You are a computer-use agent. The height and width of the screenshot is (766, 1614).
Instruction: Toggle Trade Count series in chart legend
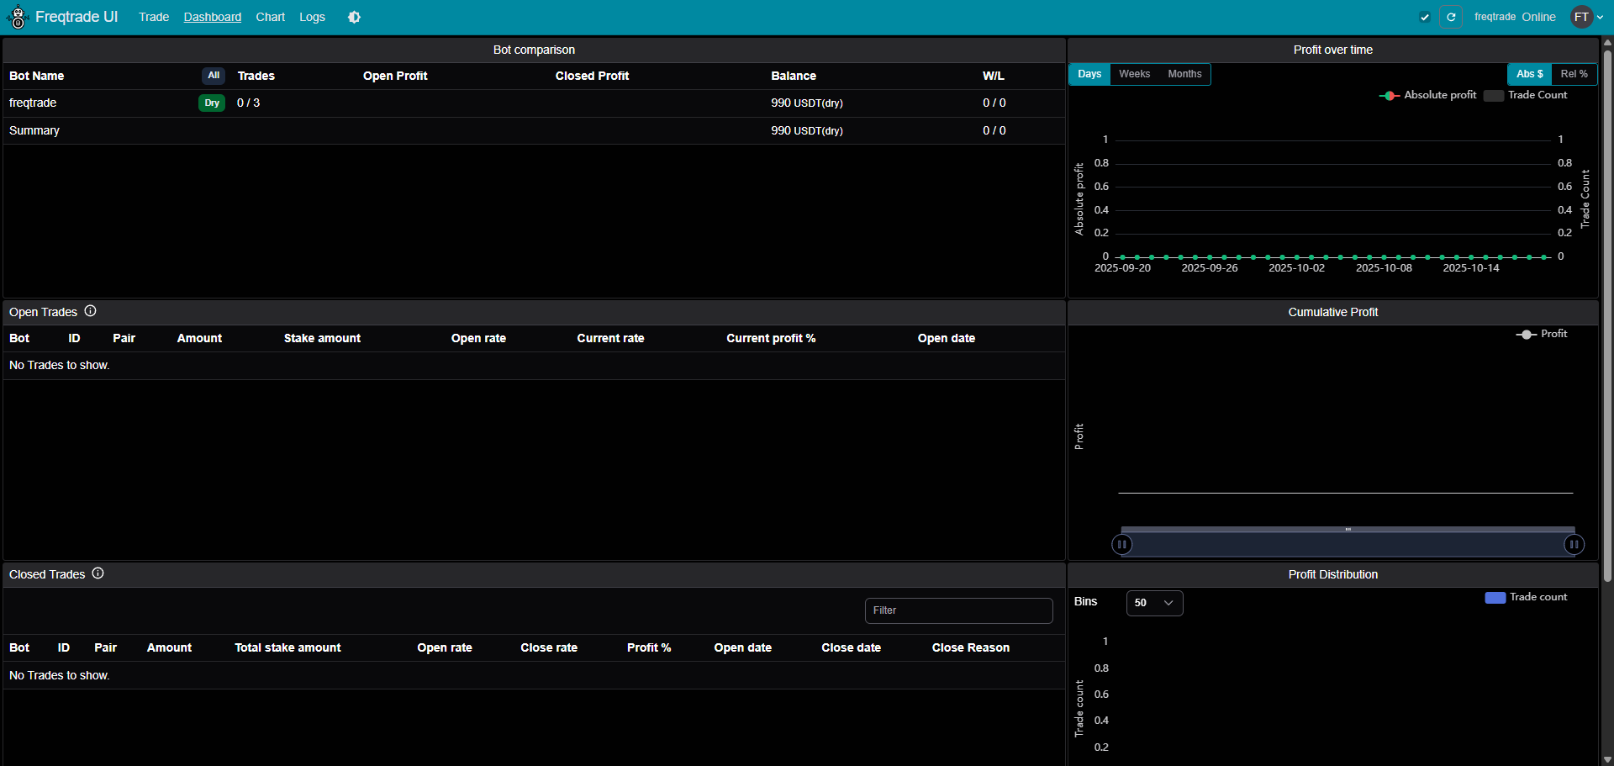coord(1526,95)
